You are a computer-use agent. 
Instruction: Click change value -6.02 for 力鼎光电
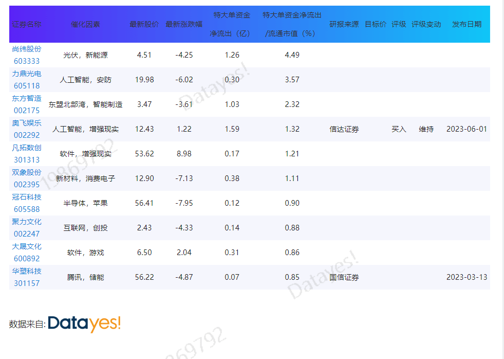[184, 80]
